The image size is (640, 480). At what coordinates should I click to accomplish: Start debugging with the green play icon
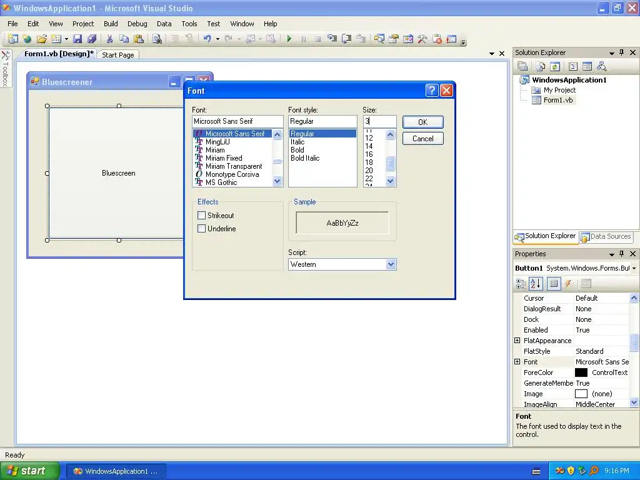[289, 39]
